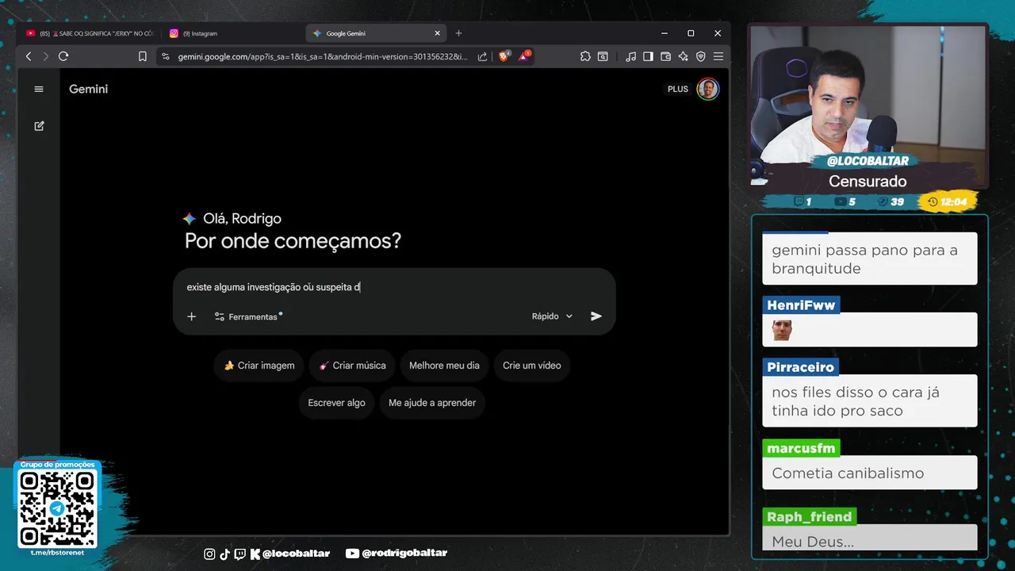Open a new browser tab
The height and width of the screenshot is (571, 1015).
(x=458, y=33)
